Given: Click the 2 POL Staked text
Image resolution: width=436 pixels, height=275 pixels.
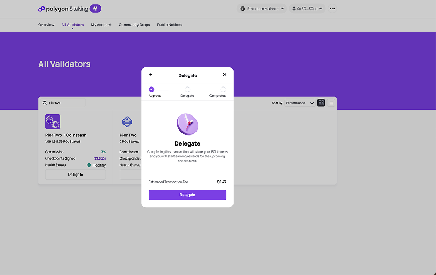Looking at the screenshot, I should 129,142.
